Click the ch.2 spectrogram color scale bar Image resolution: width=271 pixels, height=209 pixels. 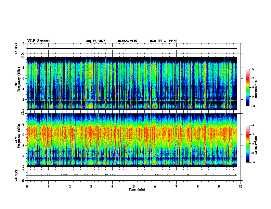pos(248,144)
